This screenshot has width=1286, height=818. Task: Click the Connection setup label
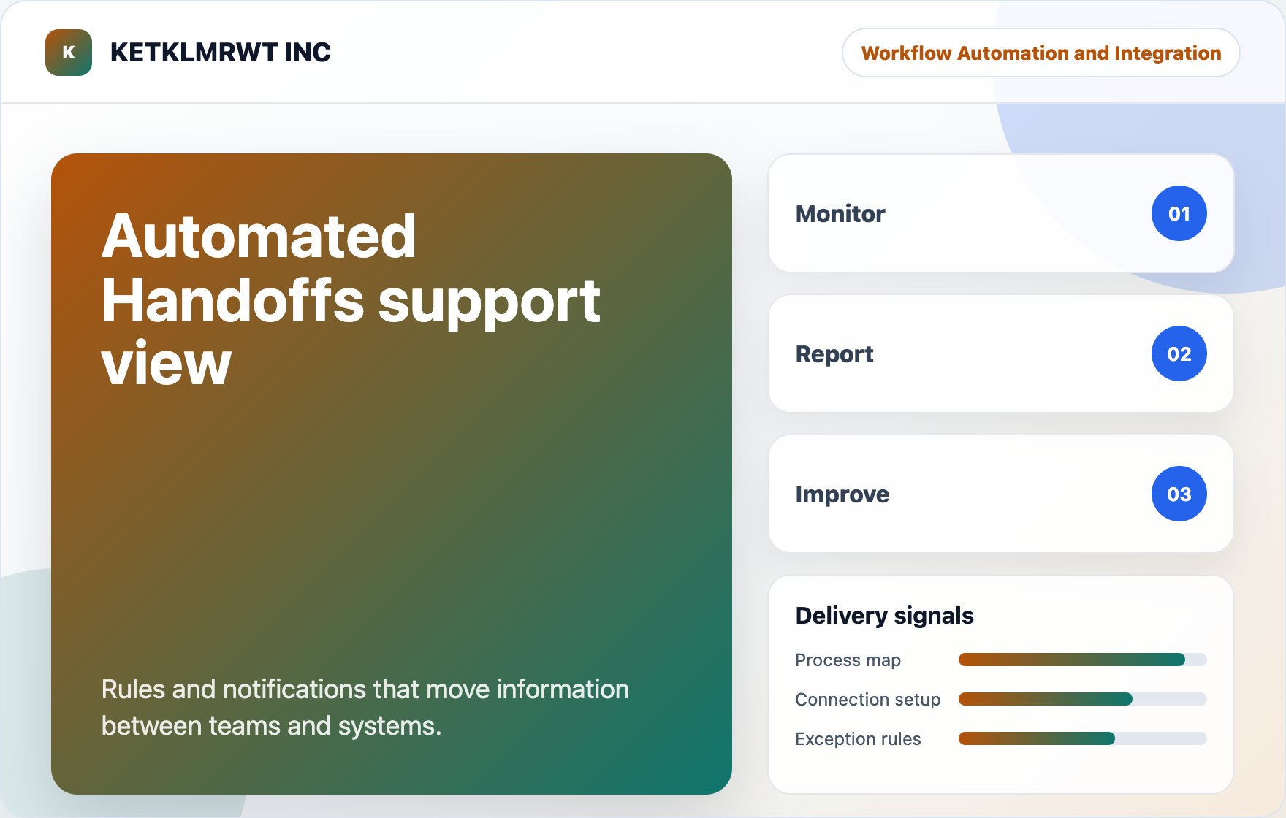coord(867,700)
